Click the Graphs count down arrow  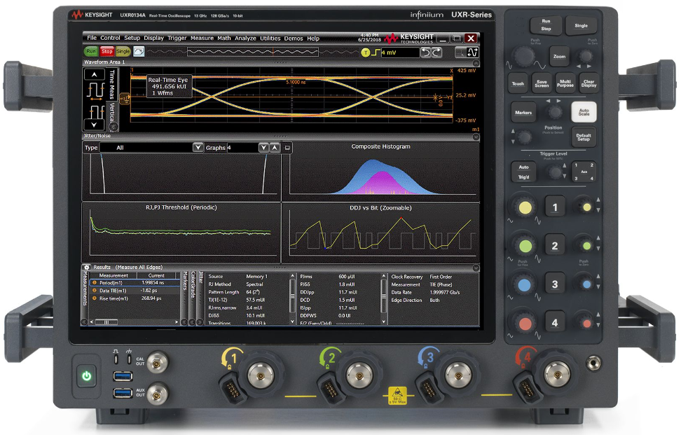click(x=263, y=148)
